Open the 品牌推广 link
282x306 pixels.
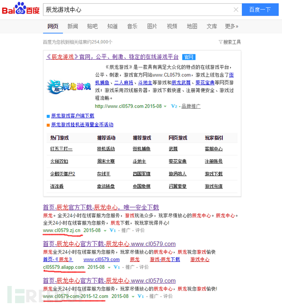click(x=191, y=106)
